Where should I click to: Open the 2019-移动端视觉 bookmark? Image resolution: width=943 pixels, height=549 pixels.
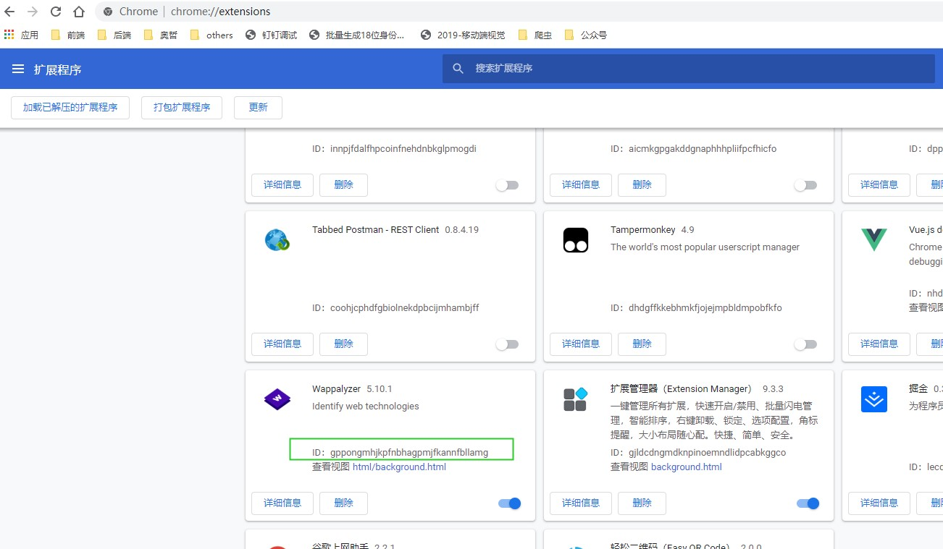click(462, 35)
